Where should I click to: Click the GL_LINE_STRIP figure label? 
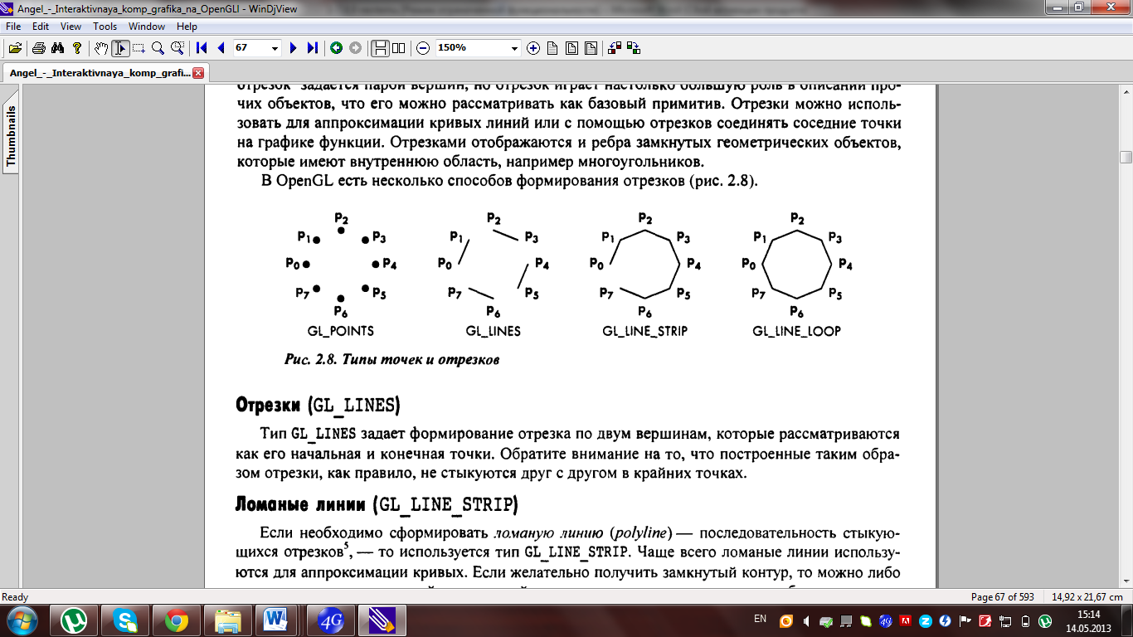point(644,331)
